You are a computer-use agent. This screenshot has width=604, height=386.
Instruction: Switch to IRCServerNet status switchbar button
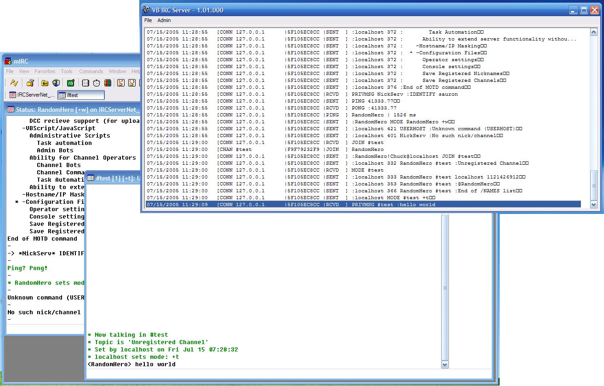point(31,95)
